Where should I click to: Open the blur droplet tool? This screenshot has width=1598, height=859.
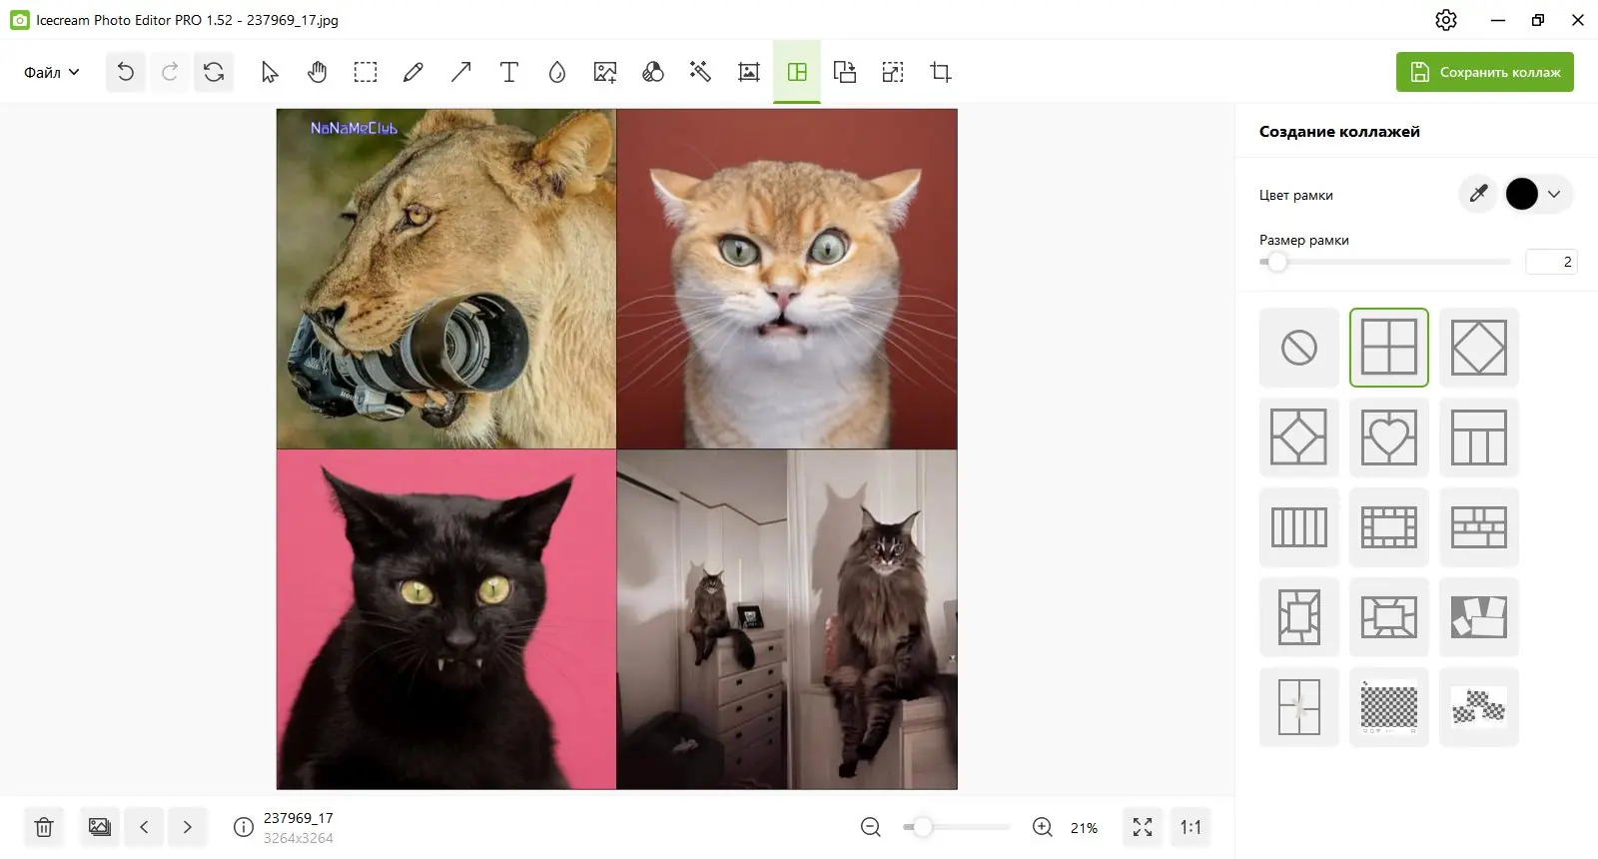click(x=557, y=72)
